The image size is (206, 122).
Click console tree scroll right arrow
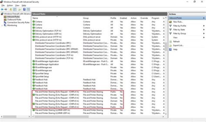click(29, 117)
